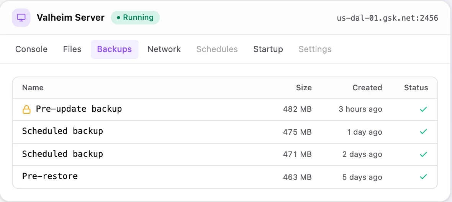Click the checkmark in the 475 MB row
The height and width of the screenshot is (202, 452).
(423, 132)
